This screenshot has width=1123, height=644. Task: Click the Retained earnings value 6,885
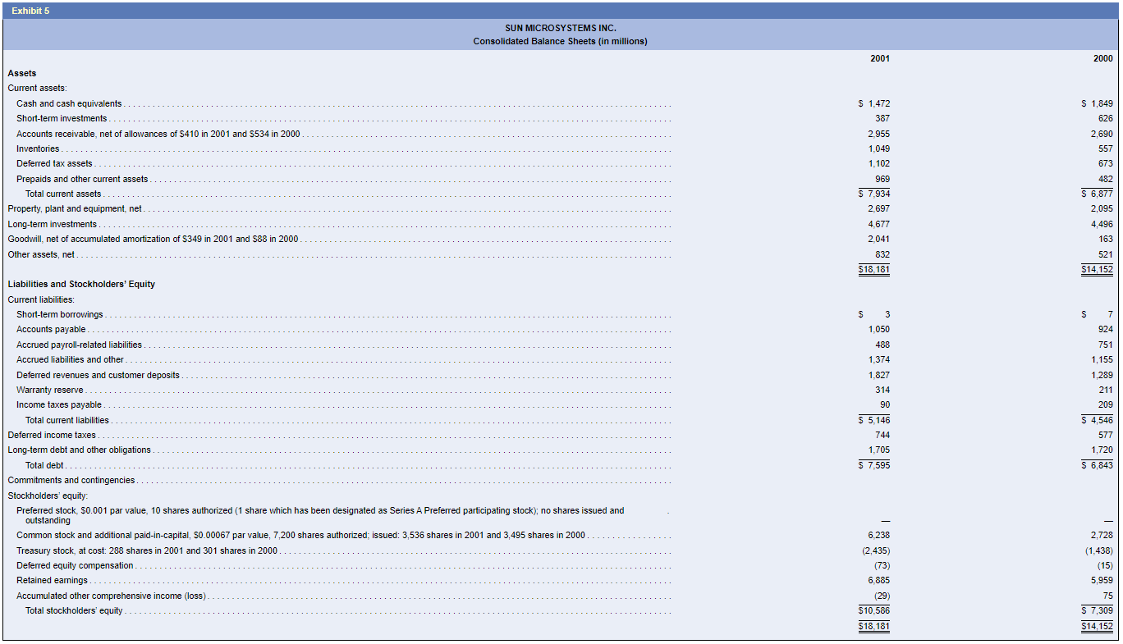click(878, 580)
